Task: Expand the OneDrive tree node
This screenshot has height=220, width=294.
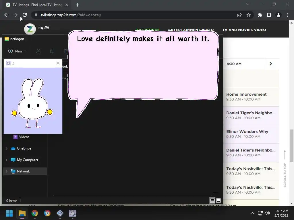Action: pos(7,148)
